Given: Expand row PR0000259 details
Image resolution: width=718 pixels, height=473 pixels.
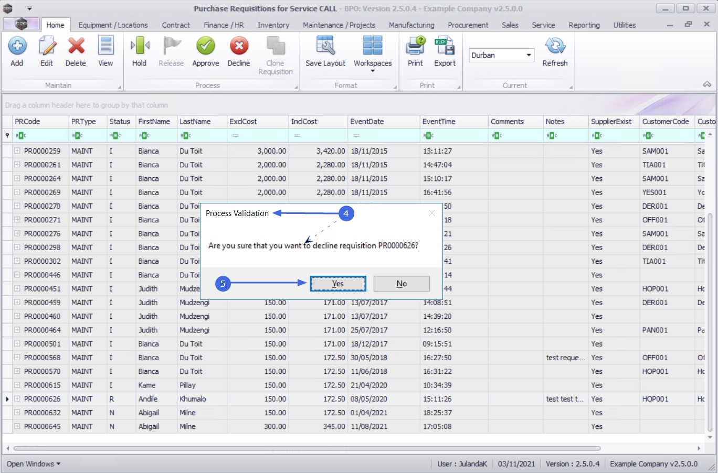Looking at the screenshot, I should pyautogui.click(x=17, y=150).
